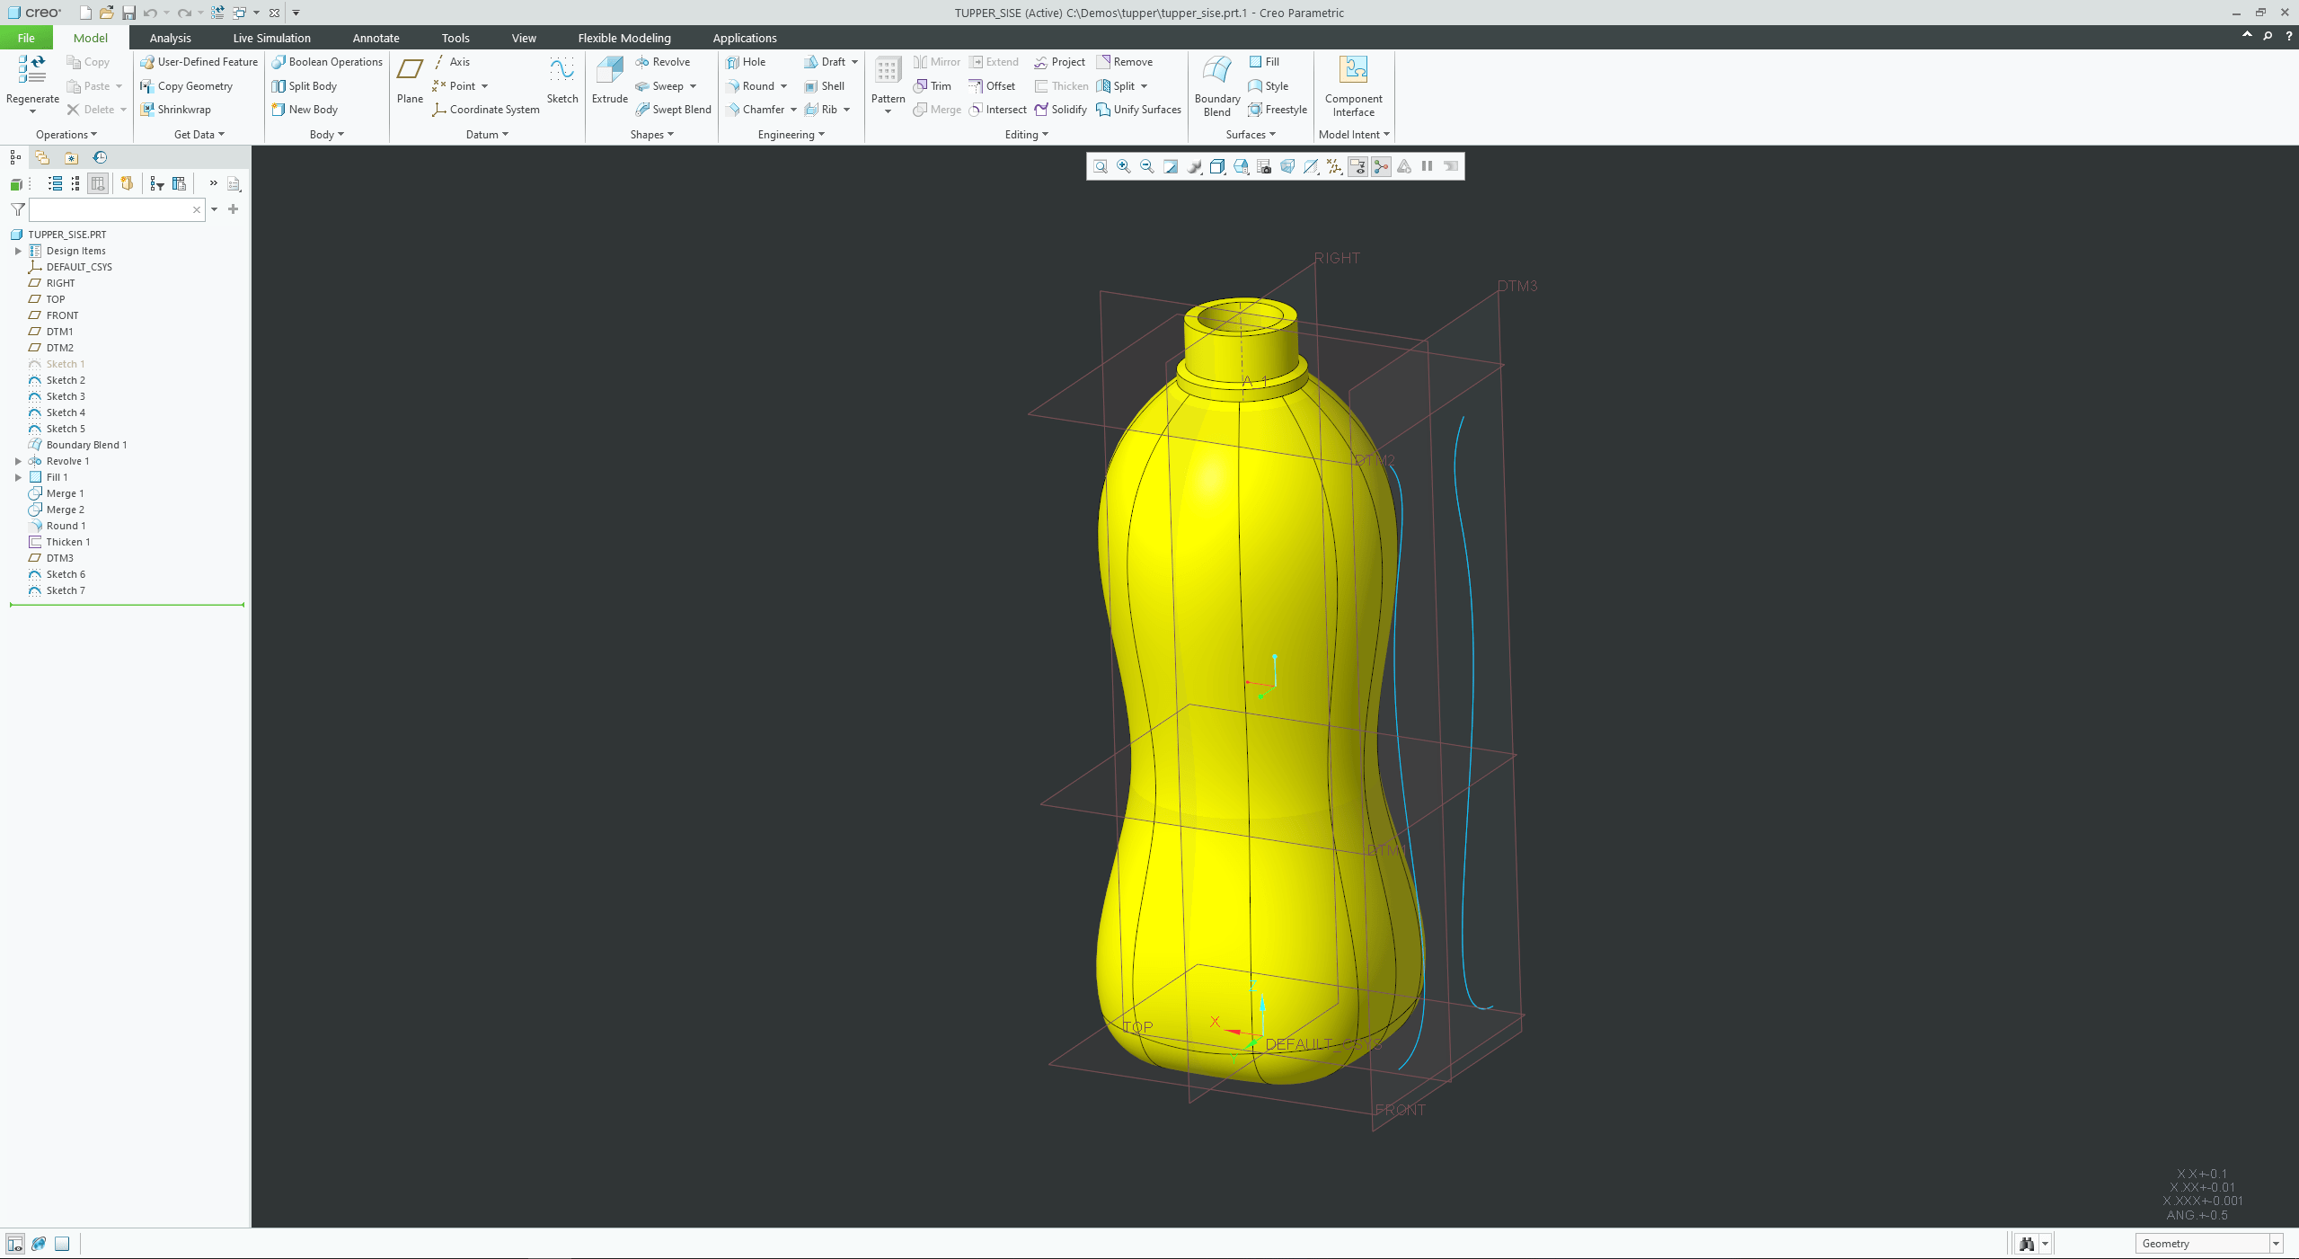Open Folder Browser tab icon
Screen dimensions: 2299x1259
point(42,157)
